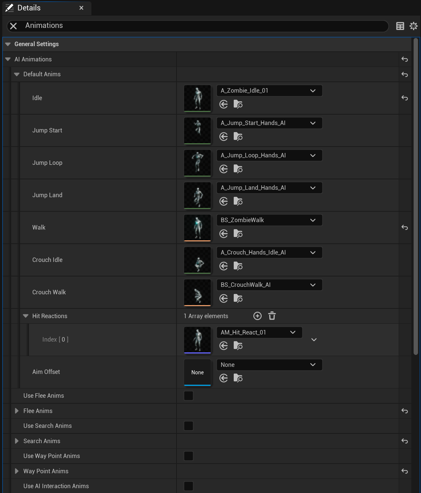421x493 pixels.
Task: Reset AI Animations to default
Action: click(x=405, y=60)
